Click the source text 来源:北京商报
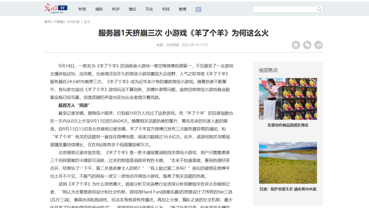 pyautogui.click(x=168, y=45)
